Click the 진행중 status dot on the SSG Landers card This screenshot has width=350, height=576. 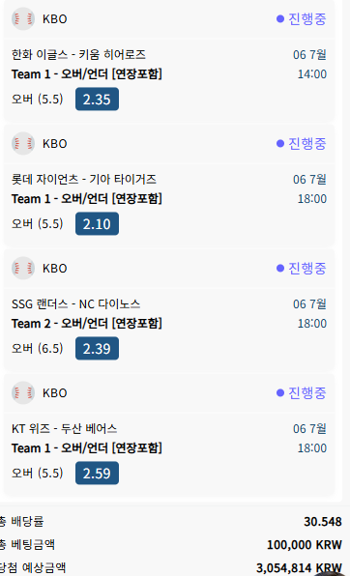tap(280, 268)
